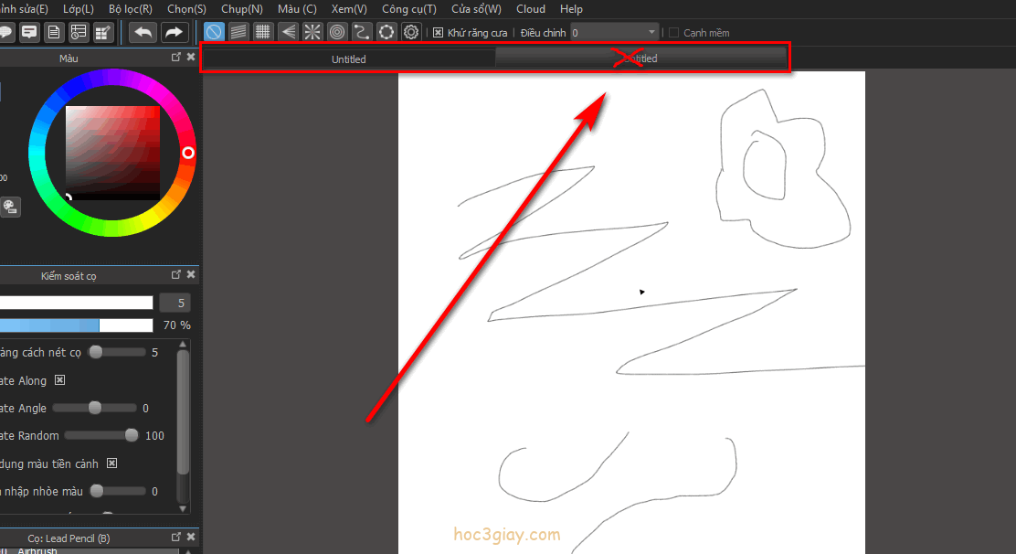This screenshot has height=554, width=1016.
Task: Click the 70 % opacity bar
Action: pos(77,325)
